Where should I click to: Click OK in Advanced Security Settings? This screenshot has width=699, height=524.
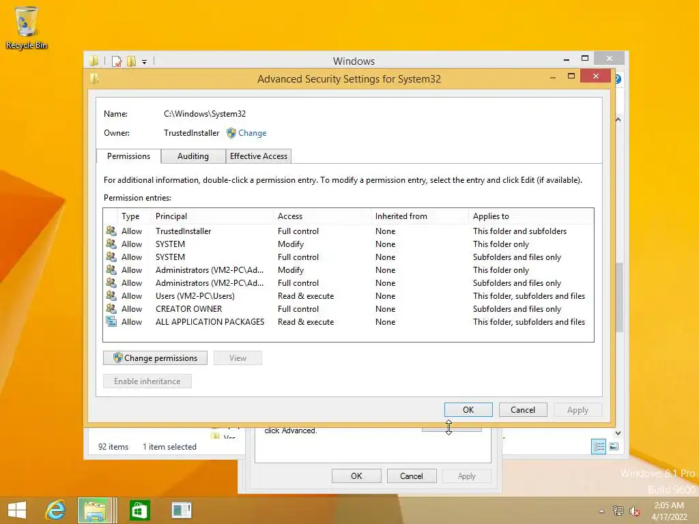click(468, 409)
